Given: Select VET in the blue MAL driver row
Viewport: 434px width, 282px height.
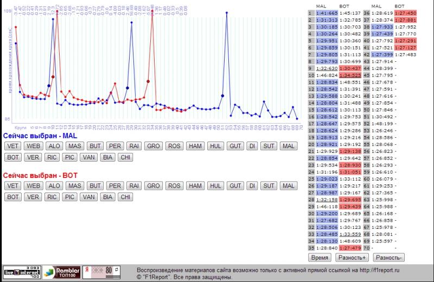Looking at the screenshot, I should (13, 146).
